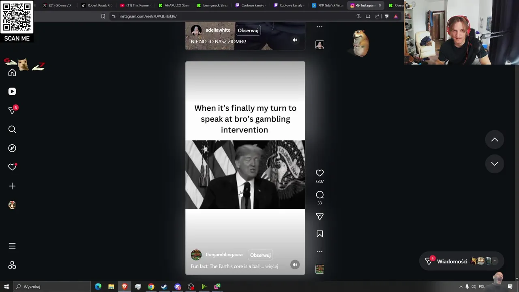Open comments with 33 count
This screenshot has height=292, width=519.
[320, 195]
